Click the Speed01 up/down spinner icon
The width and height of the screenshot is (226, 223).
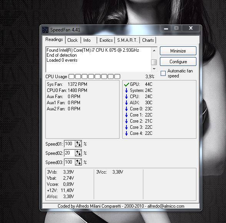coord(78,144)
